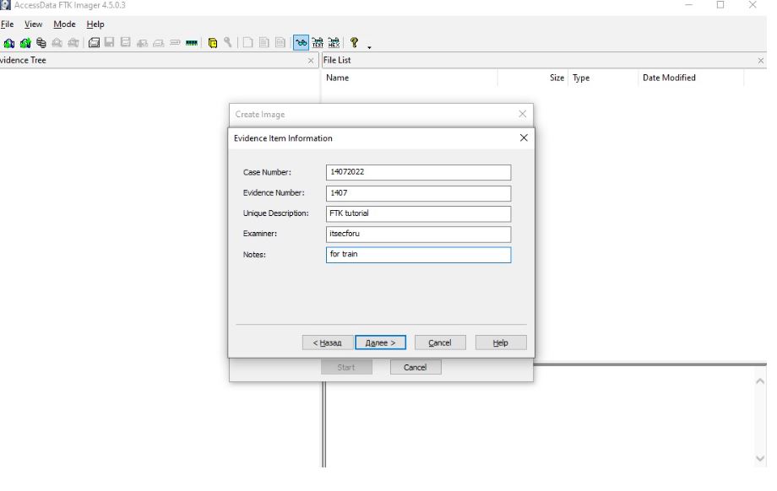This screenshot has height=491, width=777.
Task: Click Add to Custom Content Image icon
Action: [142, 43]
